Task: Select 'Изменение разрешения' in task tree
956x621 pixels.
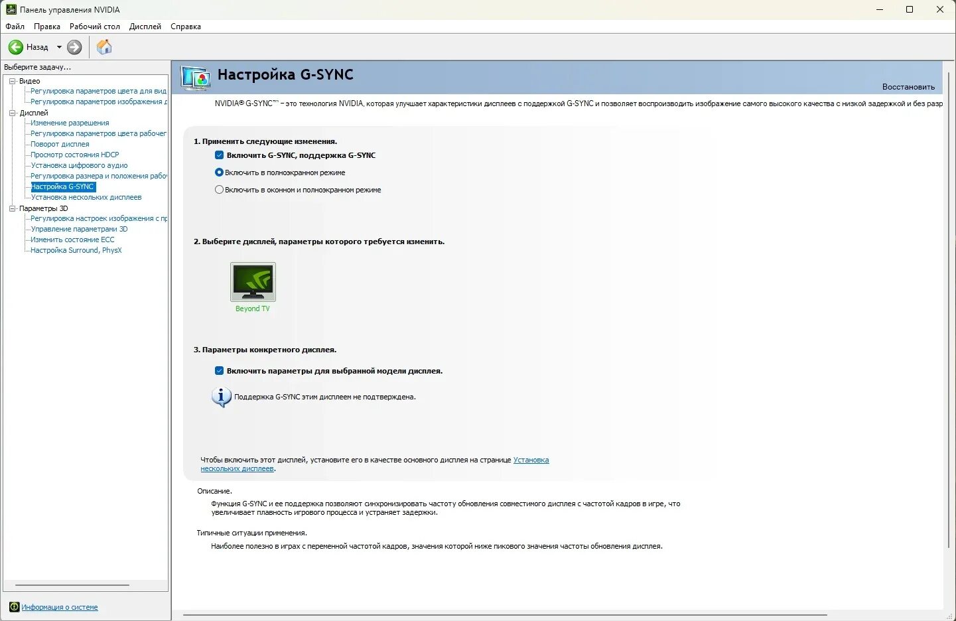Action: [x=70, y=123]
